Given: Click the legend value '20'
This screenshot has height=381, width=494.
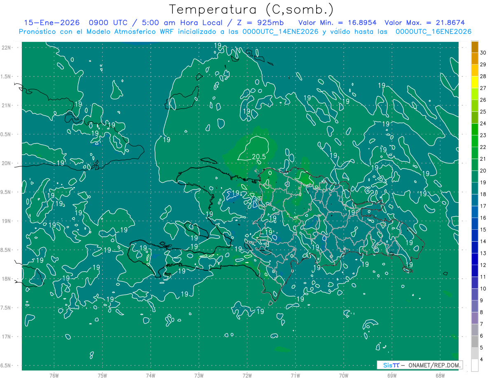Looking at the screenshot, I should (x=483, y=171).
